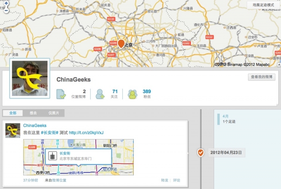Screen dimensions: 281x189
Task: Zoom out the map with minus icon
Action: 6,11
